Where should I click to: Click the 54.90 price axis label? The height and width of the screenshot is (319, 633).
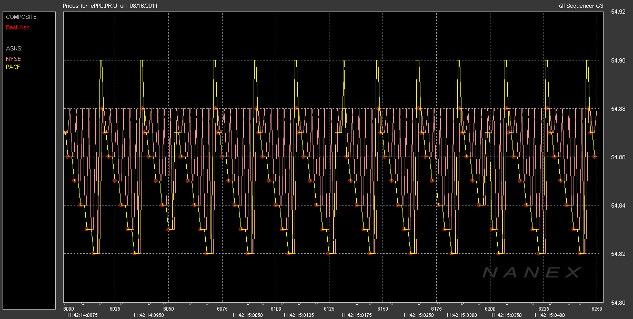tap(617, 60)
